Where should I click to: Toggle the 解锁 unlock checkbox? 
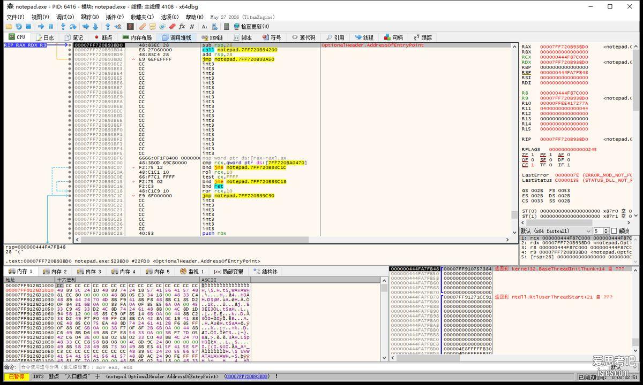[614, 231]
